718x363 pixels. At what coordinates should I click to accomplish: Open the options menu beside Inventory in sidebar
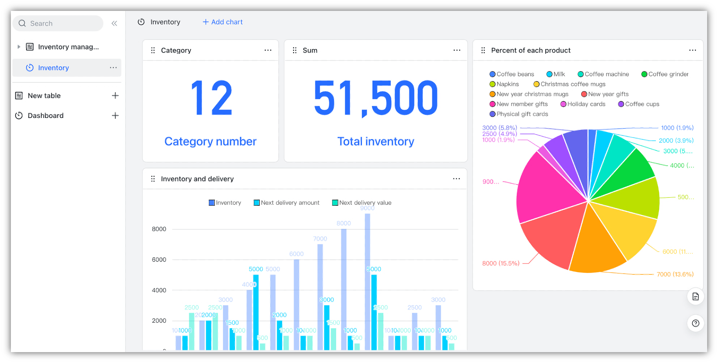click(113, 68)
